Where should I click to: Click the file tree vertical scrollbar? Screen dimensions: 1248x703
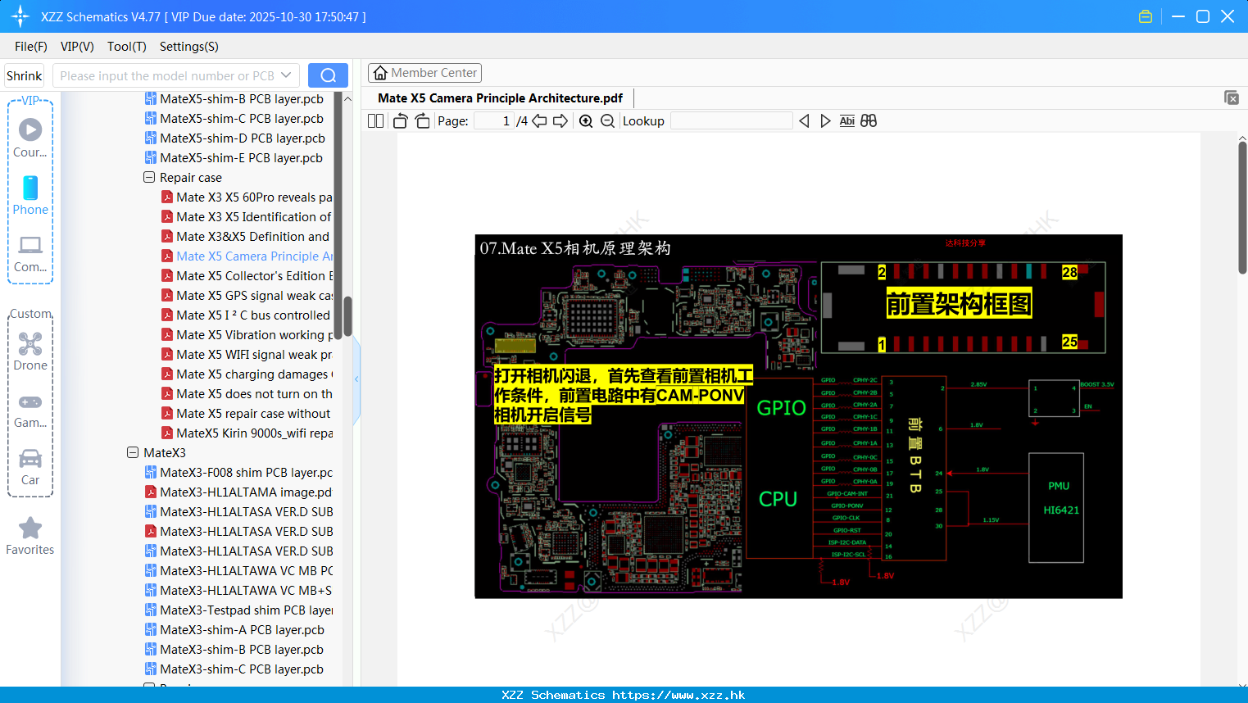click(347, 316)
